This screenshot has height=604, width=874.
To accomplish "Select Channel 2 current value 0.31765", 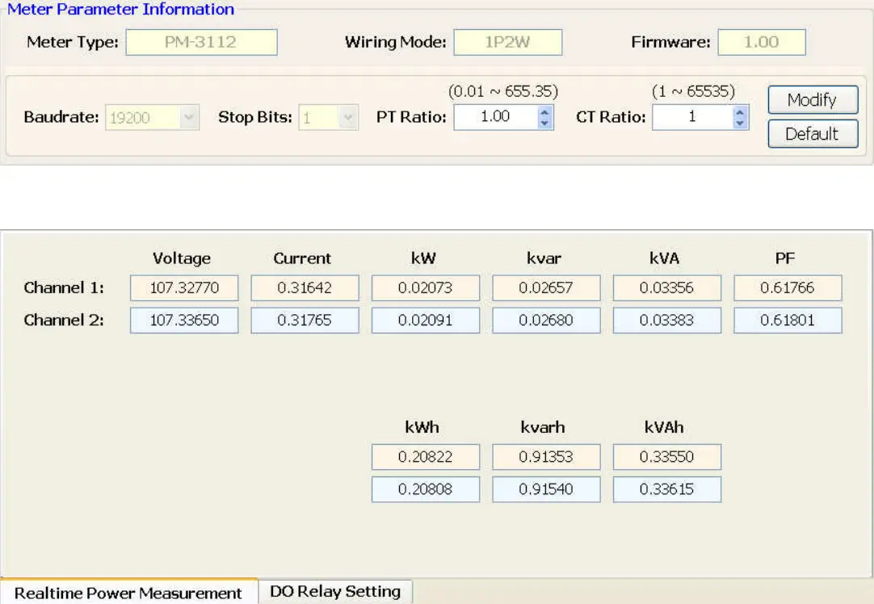I will point(305,321).
